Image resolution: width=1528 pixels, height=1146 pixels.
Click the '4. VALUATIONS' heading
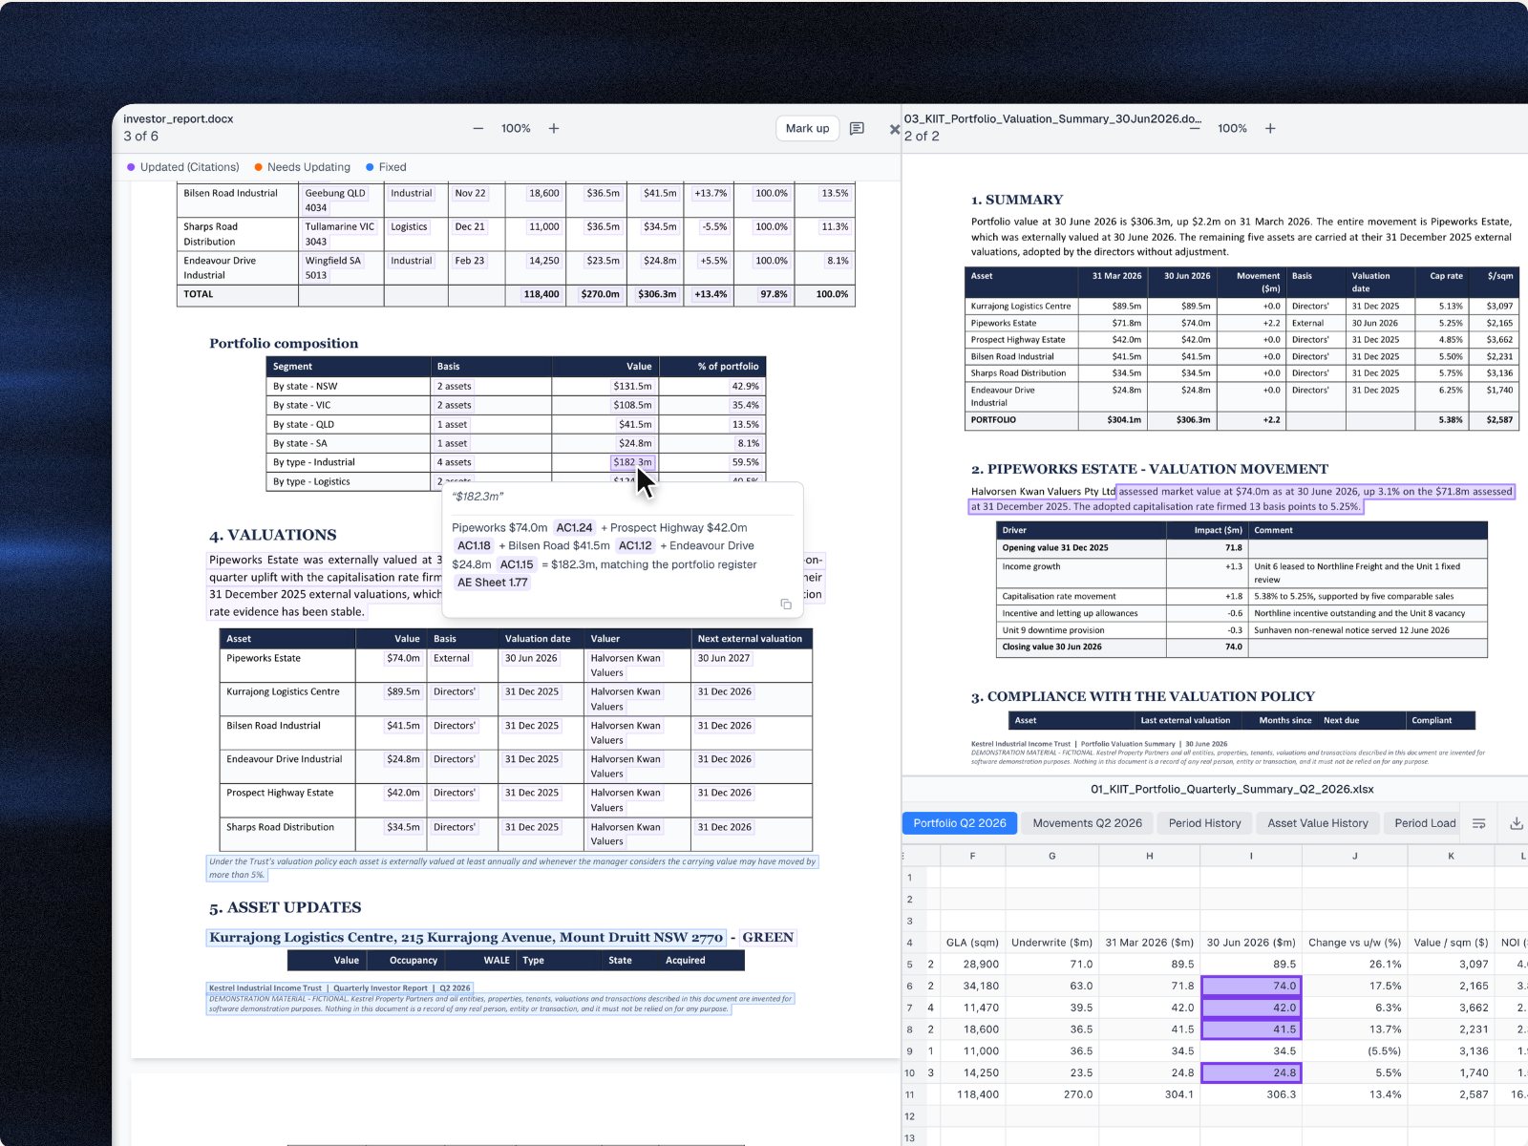273,535
